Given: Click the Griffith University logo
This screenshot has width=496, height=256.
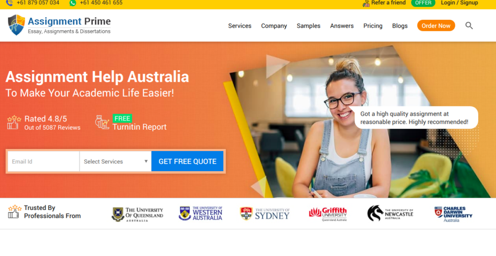Looking at the screenshot, I should click(x=328, y=214).
